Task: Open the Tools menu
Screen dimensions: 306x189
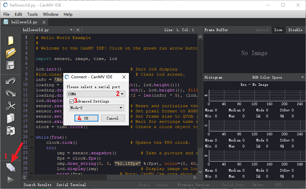Action: (x=32, y=14)
